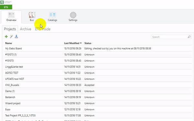194x121 pixels.
Task: Open the green ETS menu button
Action: [6, 7]
